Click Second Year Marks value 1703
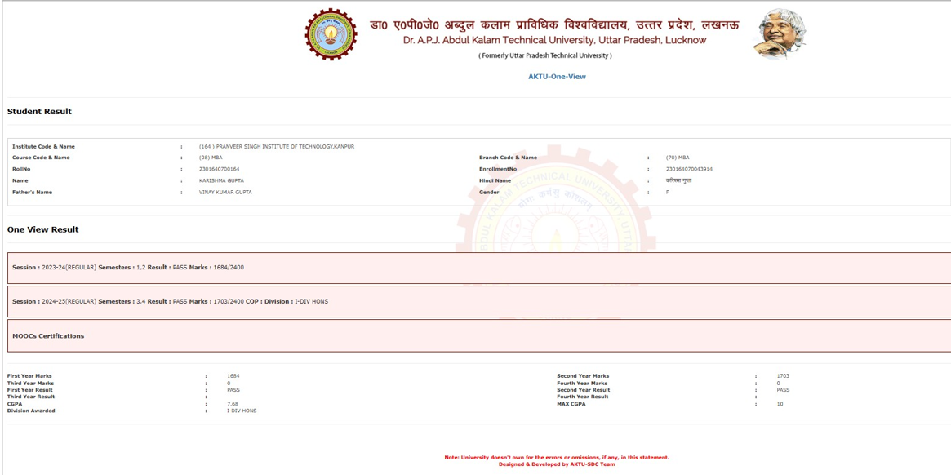This screenshot has width=951, height=475. (x=783, y=376)
